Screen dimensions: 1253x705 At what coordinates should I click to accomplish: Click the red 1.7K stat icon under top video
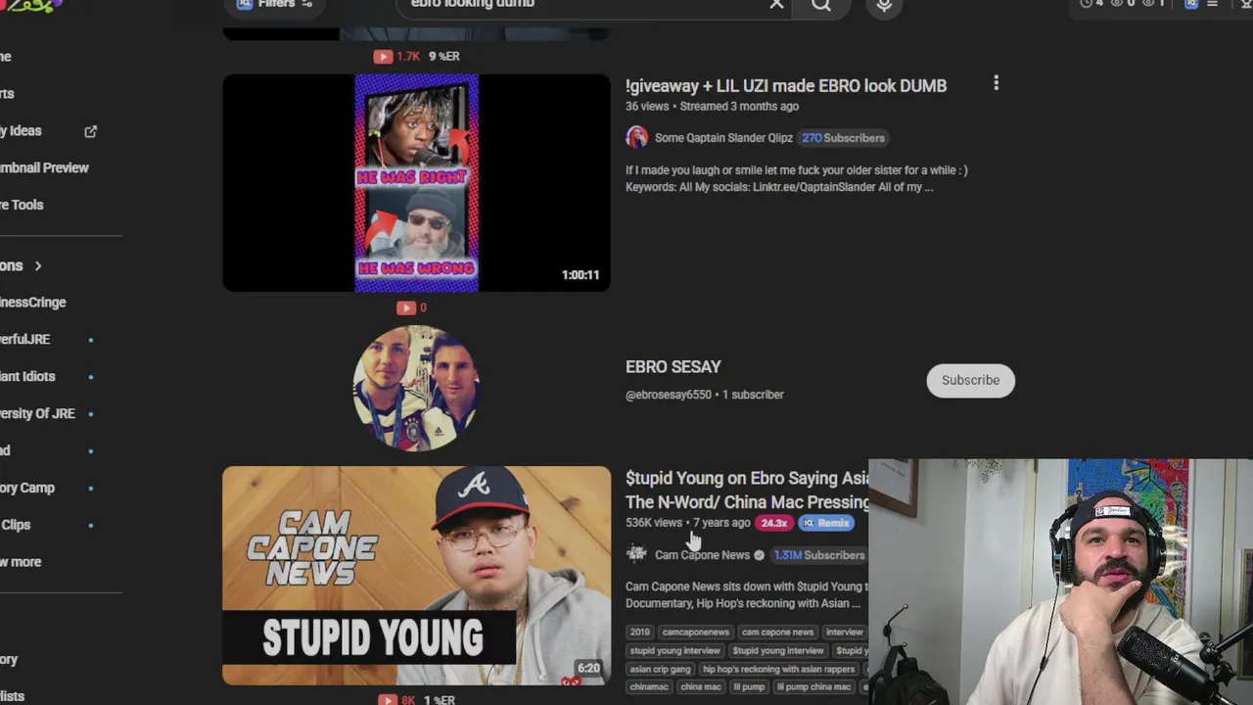pos(383,57)
